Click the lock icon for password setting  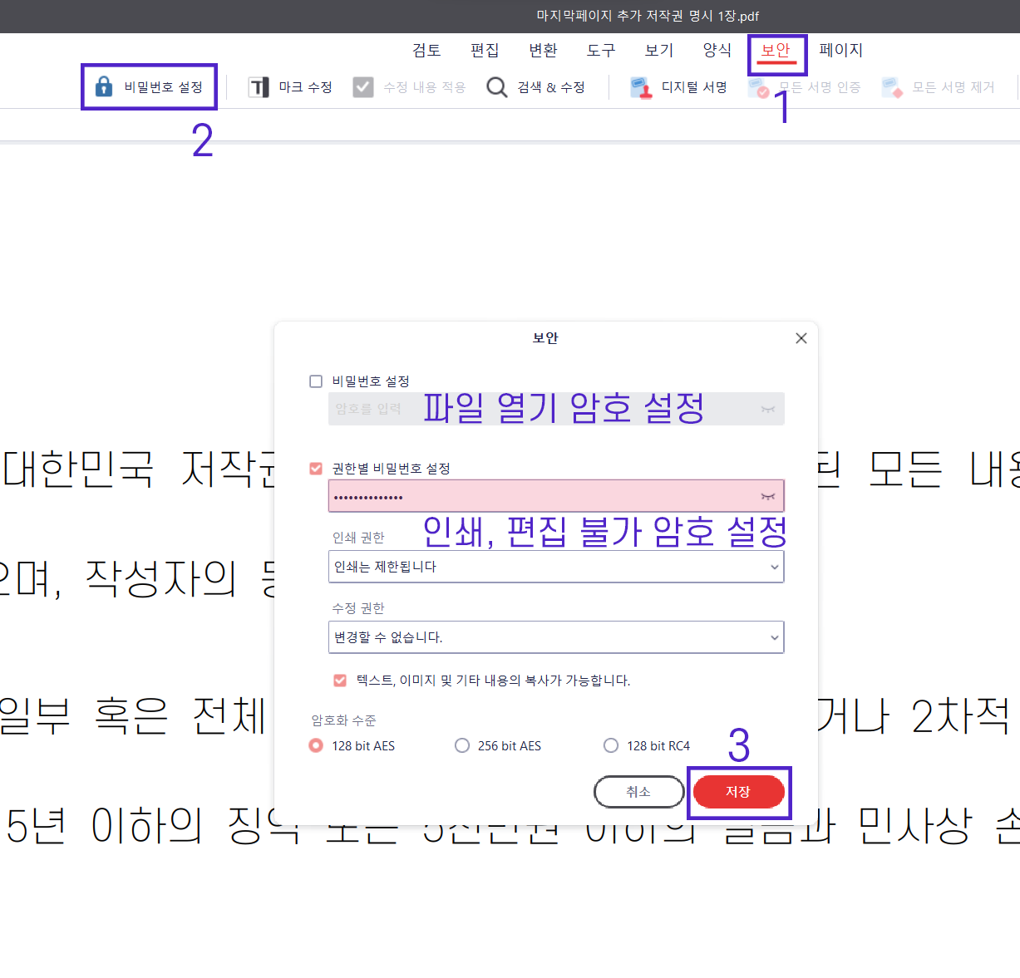pos(104,86)
